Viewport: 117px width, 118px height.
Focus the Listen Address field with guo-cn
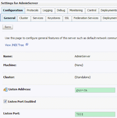click(x=95, y=90)
